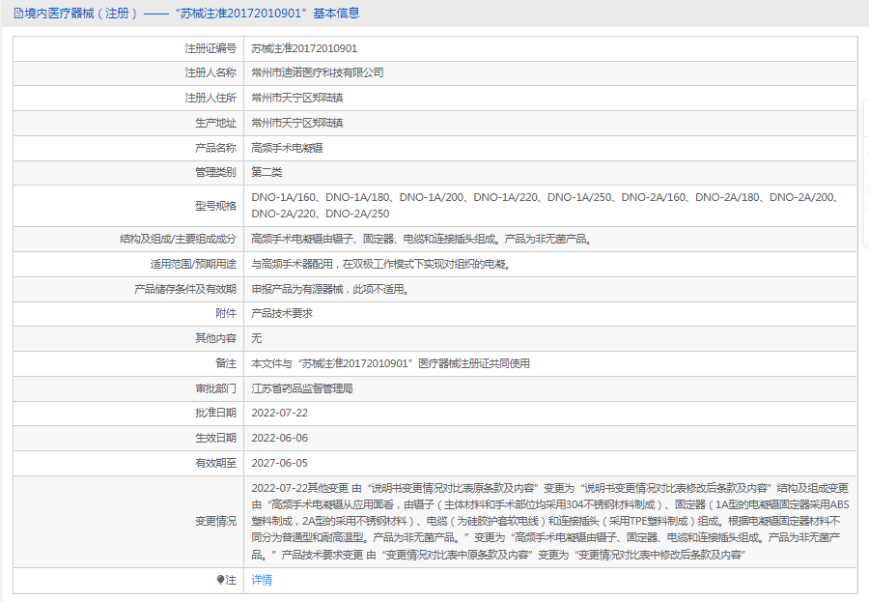Click the lightbulb icon beside 注
The image size is (869, 602).
coord(220,580)
